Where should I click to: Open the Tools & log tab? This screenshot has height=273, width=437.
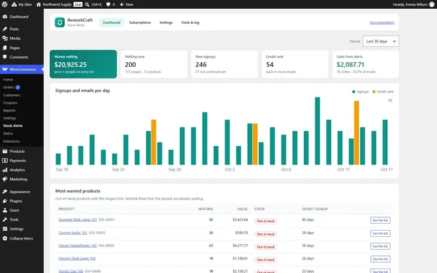(x=191, y=23)
